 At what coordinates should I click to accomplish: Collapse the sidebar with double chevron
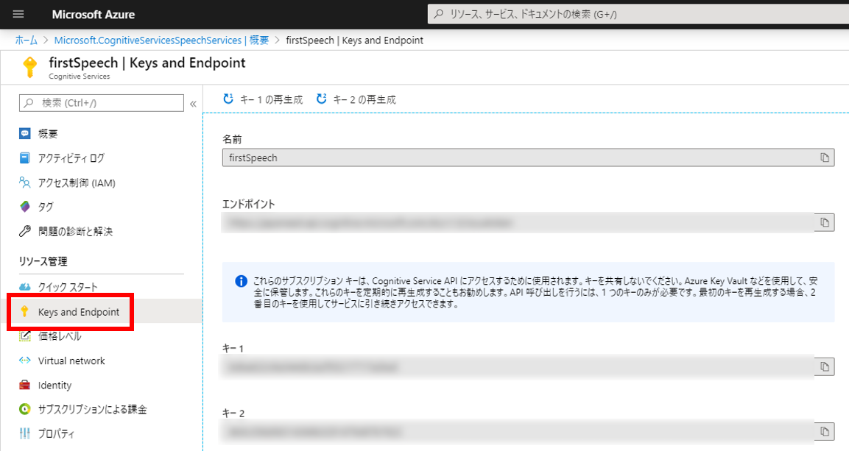pos(193,104)
